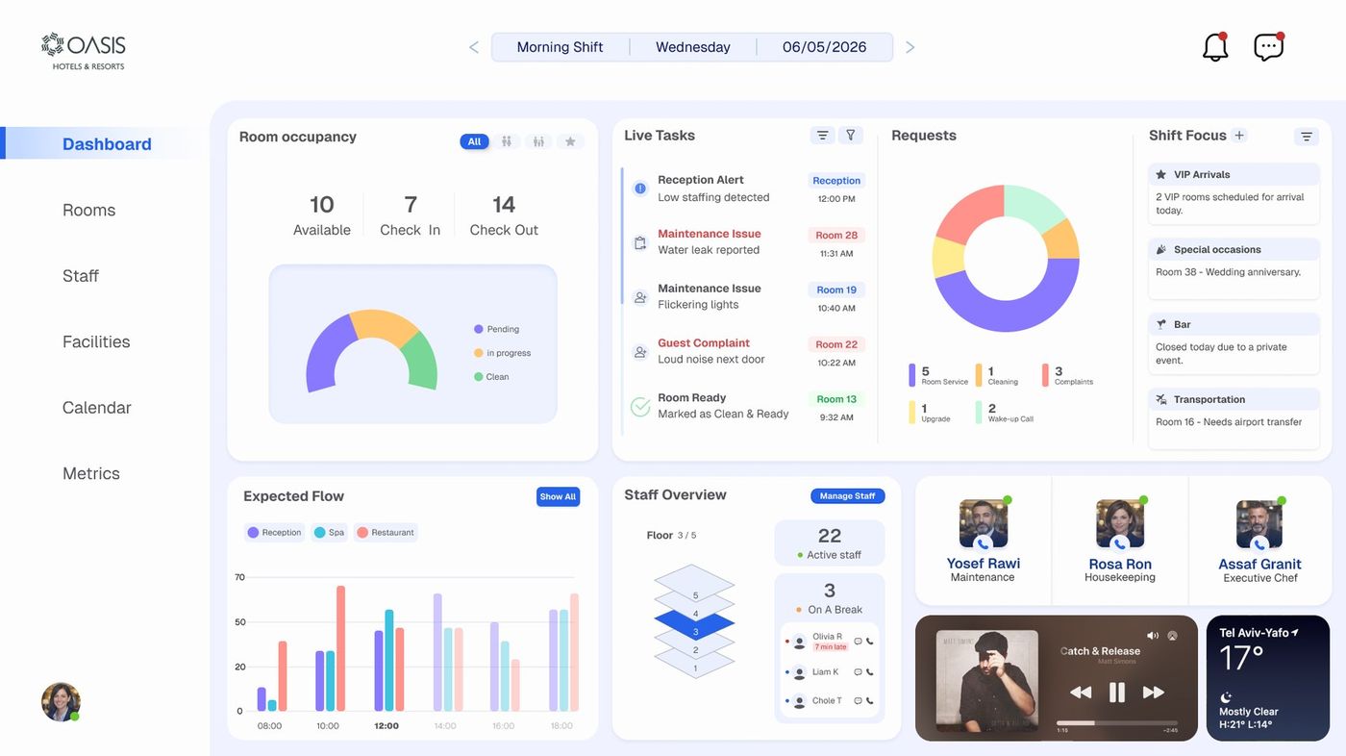This screenshot has width=1346, height=756.
Task: Open the Shift Focus list options menu
Action: pos(1306,137)
